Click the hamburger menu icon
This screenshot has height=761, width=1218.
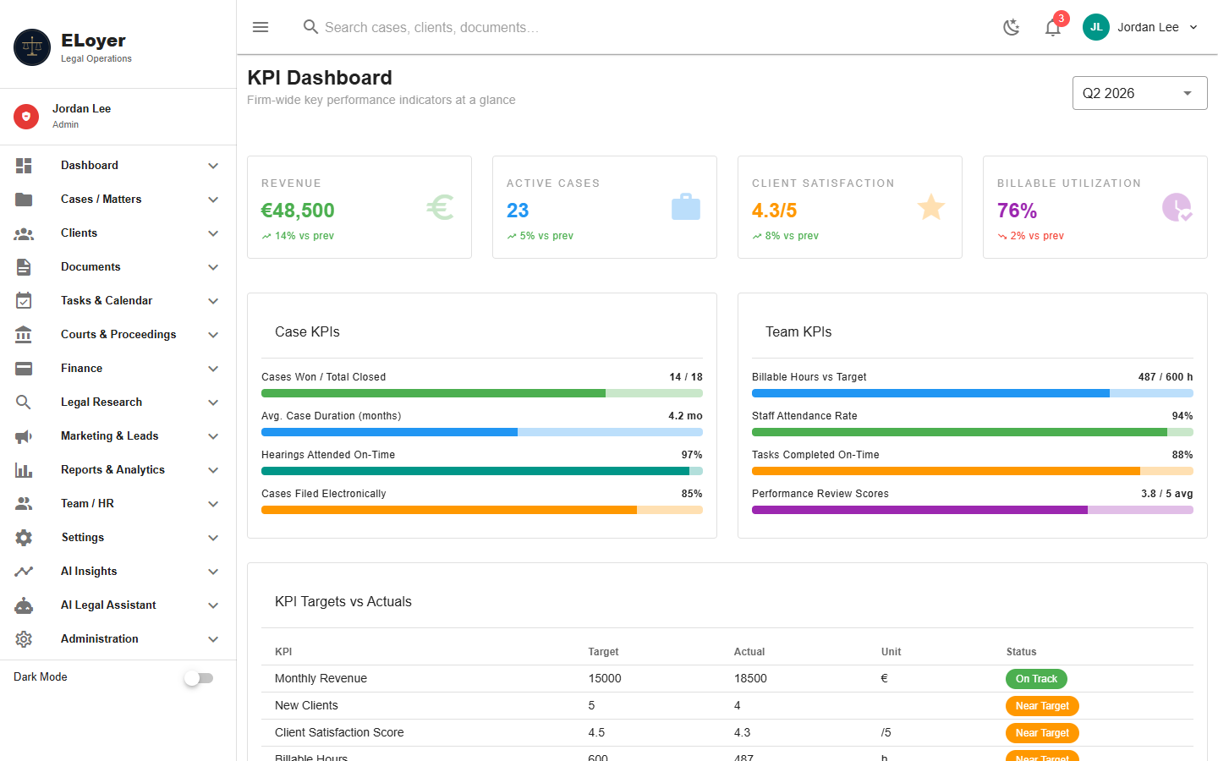261,27
